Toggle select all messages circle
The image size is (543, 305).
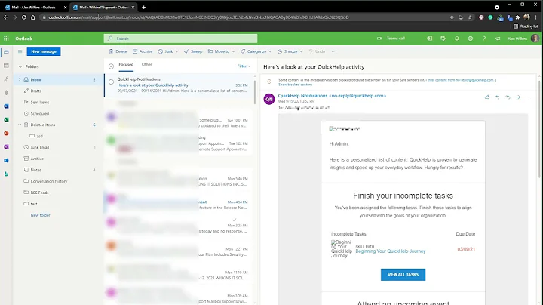[x=111, y=66]
